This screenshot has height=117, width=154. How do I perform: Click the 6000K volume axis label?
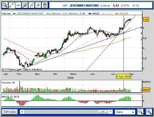tap(147, 82)
